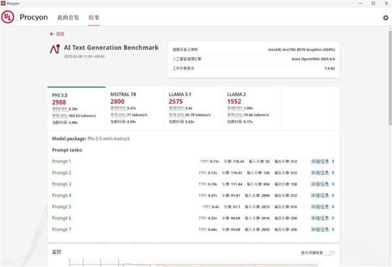Close the Procyon window
The width and height of the screenshot is (392, 267).
pyautogui.click(x=384, y=3)
